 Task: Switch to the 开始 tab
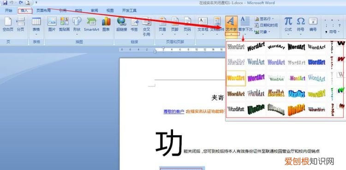pos(9,10)
